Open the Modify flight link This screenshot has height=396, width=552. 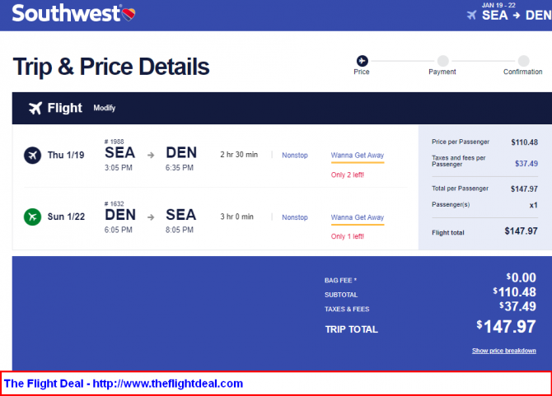[104, 108]
